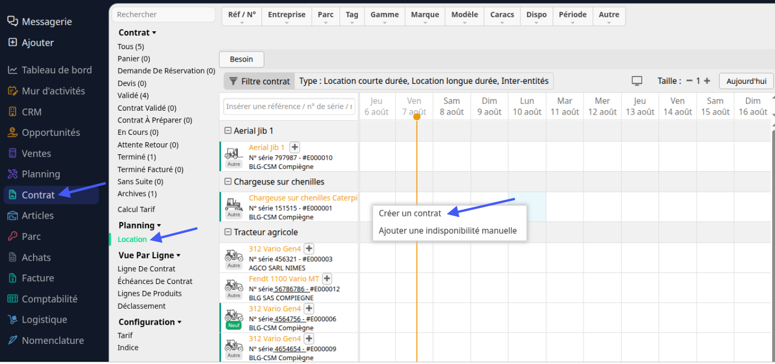
Task: Open Calcul Tarif link
Action: (x=136, y=209)
